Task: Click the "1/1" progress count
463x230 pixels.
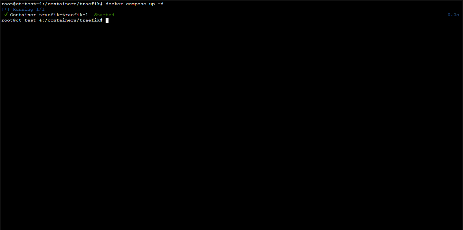Action: [40, 9]
